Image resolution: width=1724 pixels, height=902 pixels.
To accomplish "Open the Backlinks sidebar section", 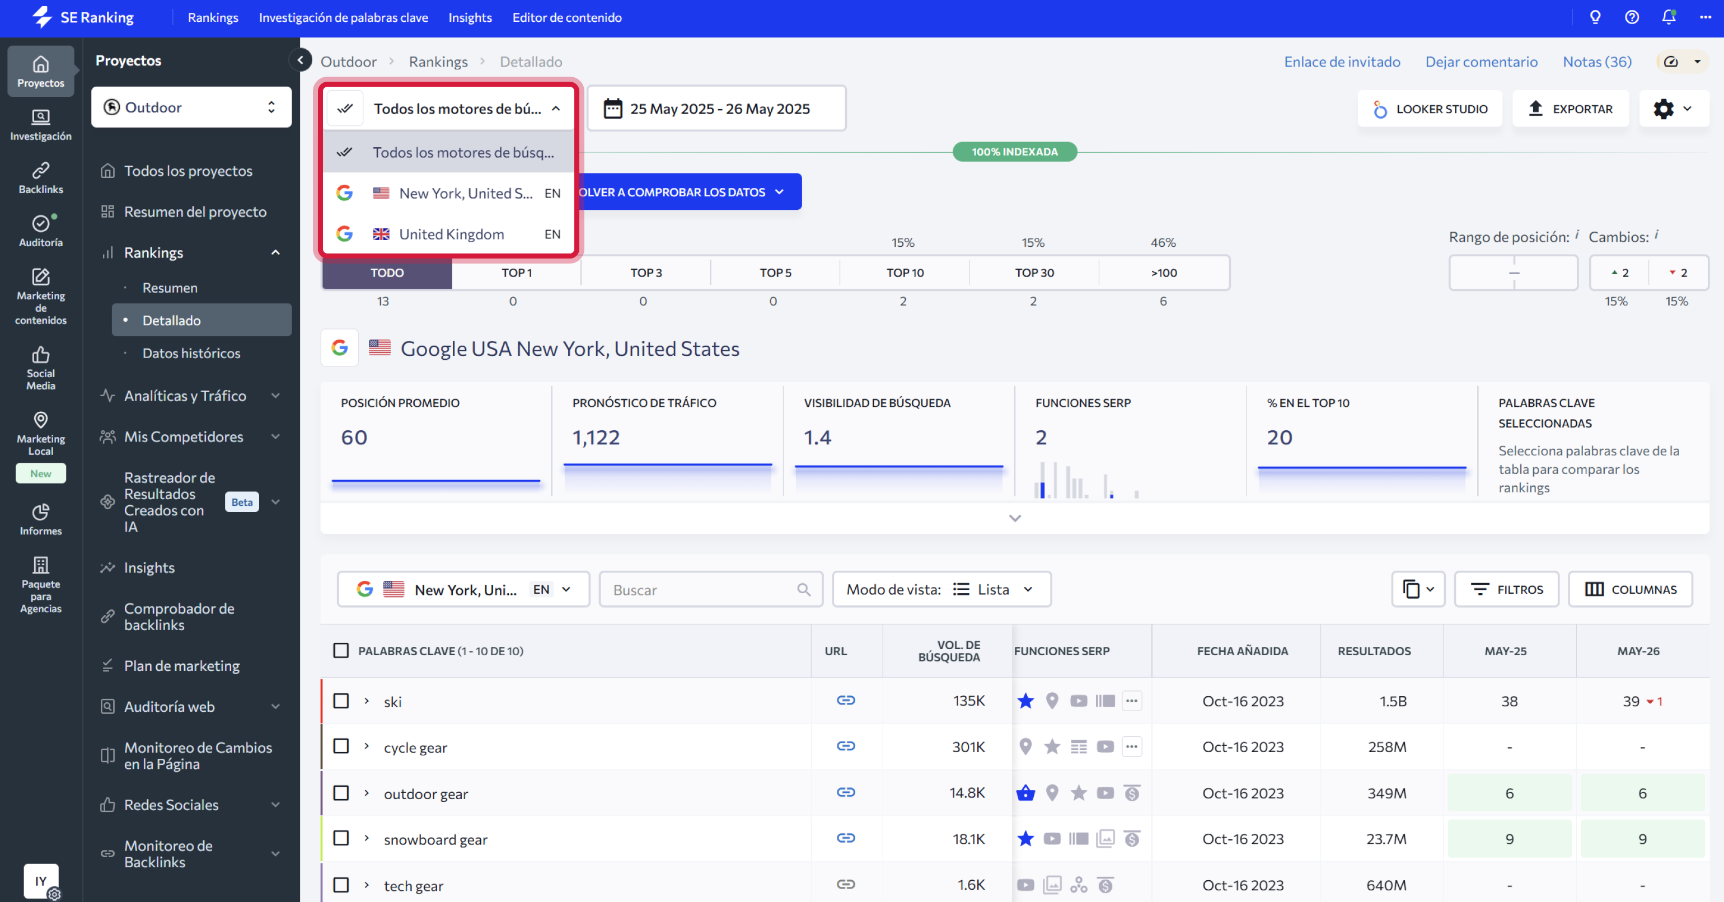I will (x=41, y=178).
